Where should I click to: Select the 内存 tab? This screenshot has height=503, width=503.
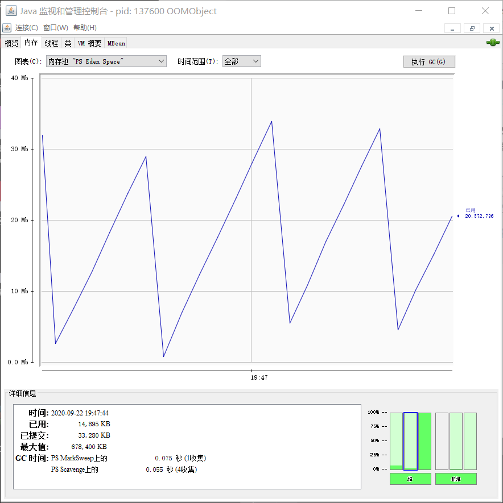point(31,43)
